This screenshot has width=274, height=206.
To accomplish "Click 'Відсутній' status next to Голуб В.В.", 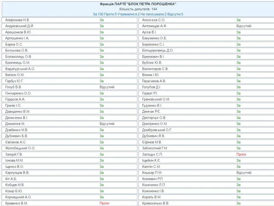I will pos(107,87).
